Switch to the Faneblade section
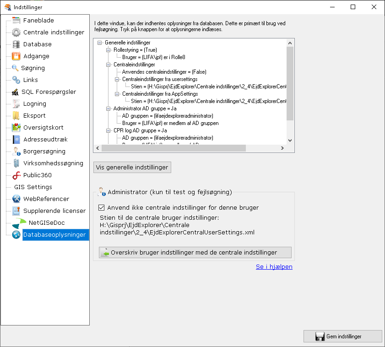385x347 pixels. 15,20
